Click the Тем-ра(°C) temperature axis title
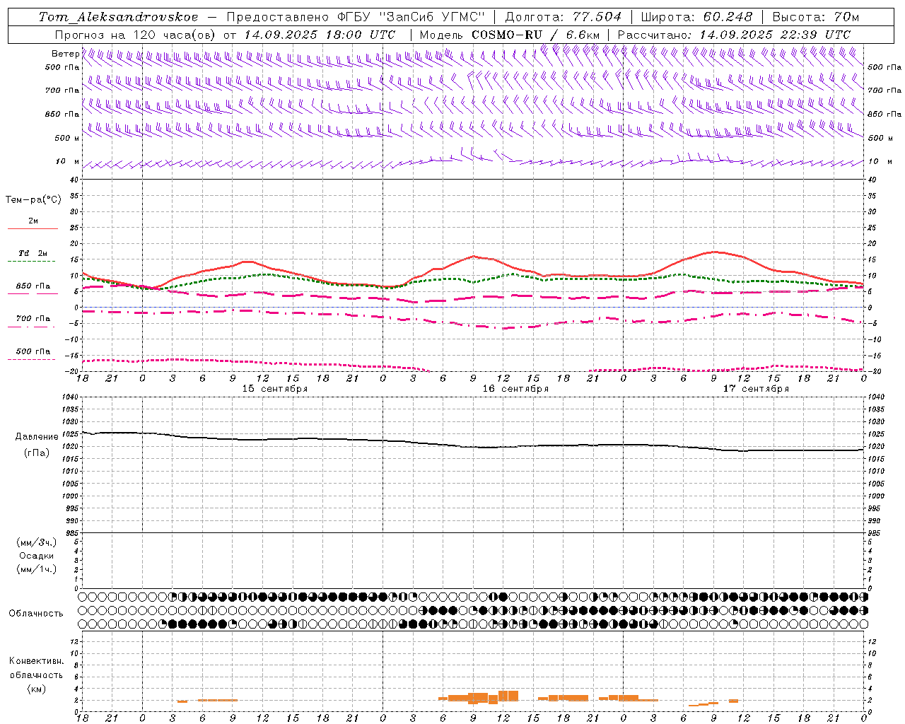The height and width of the screenshot is (724, 905). point(33,200)
